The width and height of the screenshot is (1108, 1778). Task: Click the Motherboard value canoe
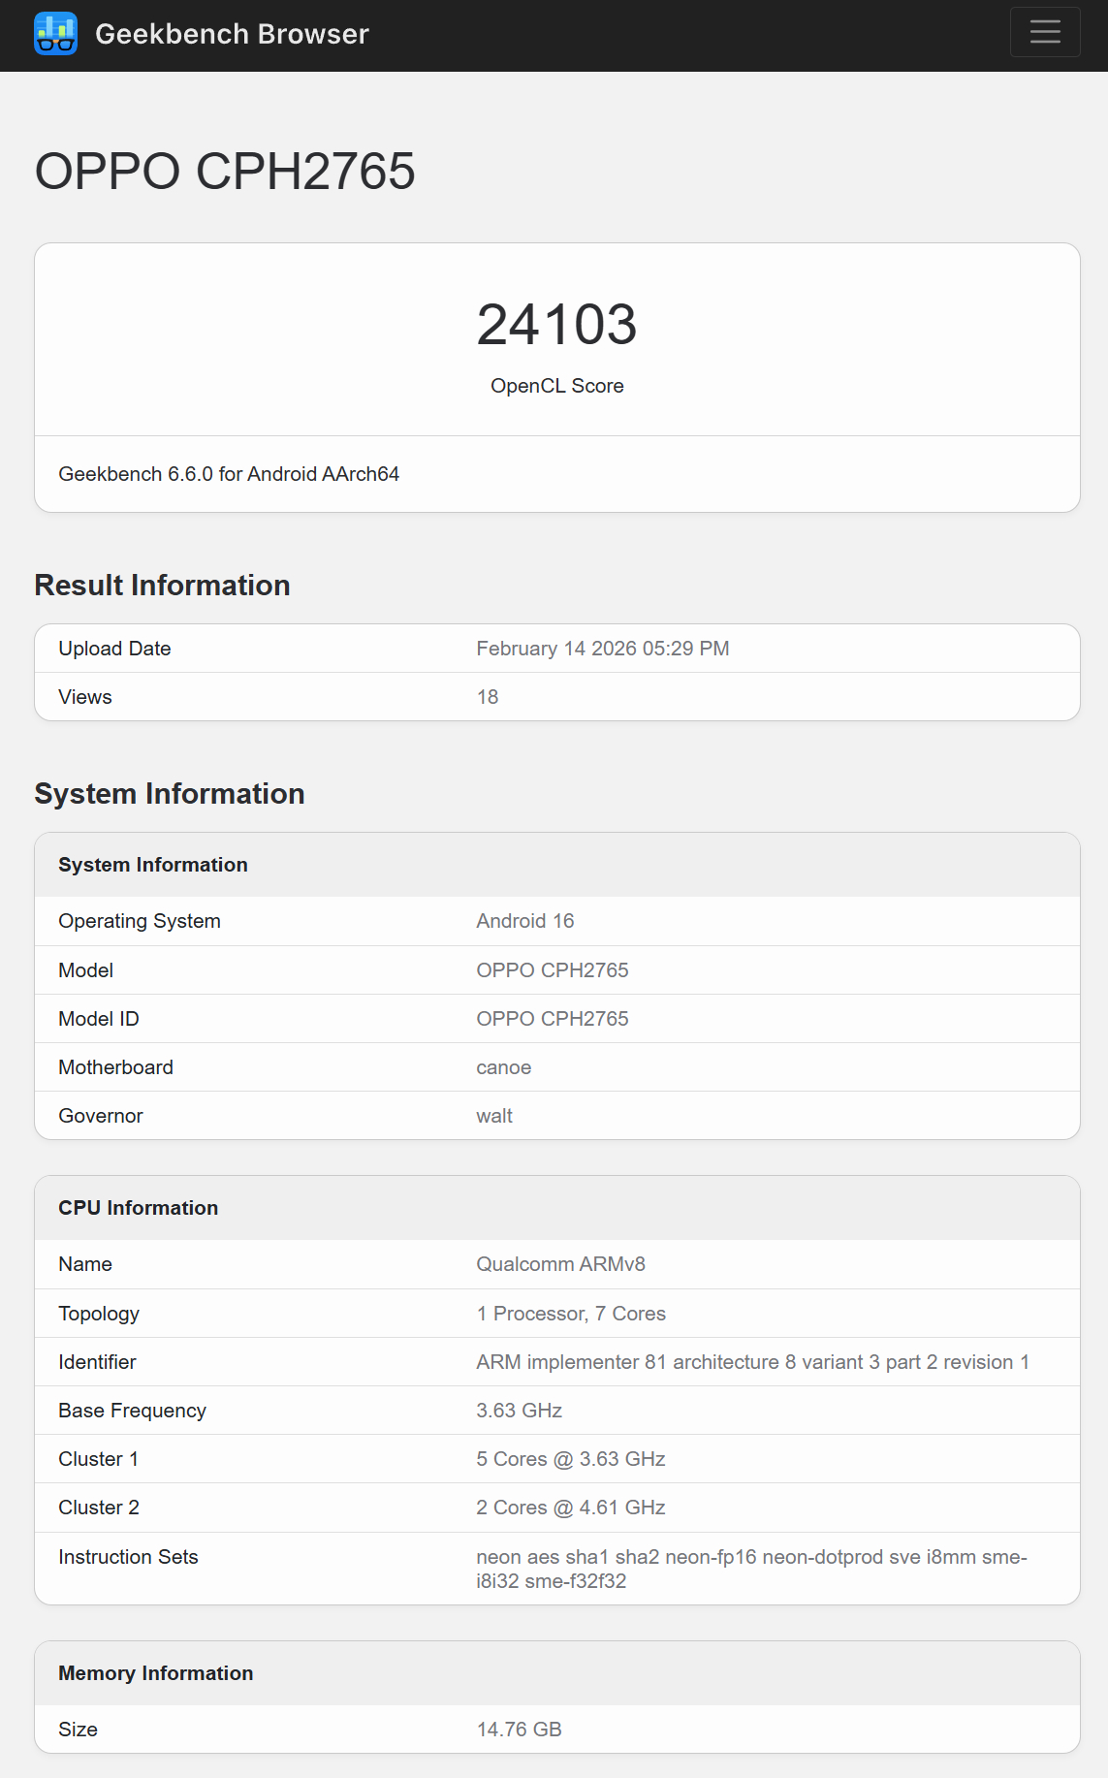(x=503, y=1067)
